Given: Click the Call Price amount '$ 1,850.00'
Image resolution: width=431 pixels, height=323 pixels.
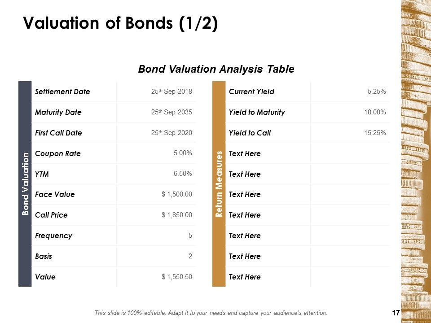Looking at the screenshot, I should (177, 215).
